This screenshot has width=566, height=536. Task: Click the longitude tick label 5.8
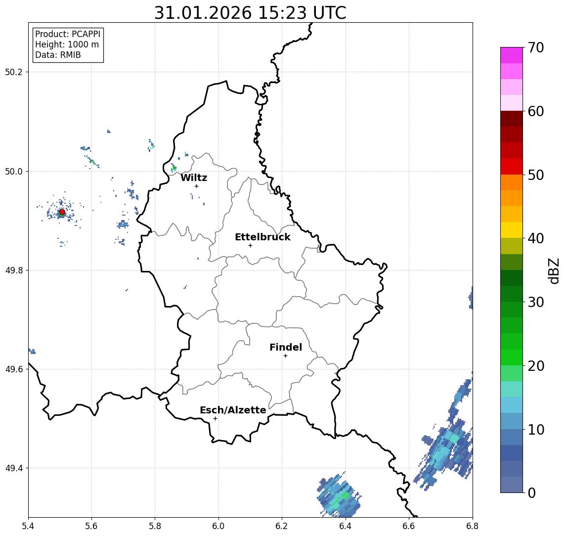coord(155,526)
